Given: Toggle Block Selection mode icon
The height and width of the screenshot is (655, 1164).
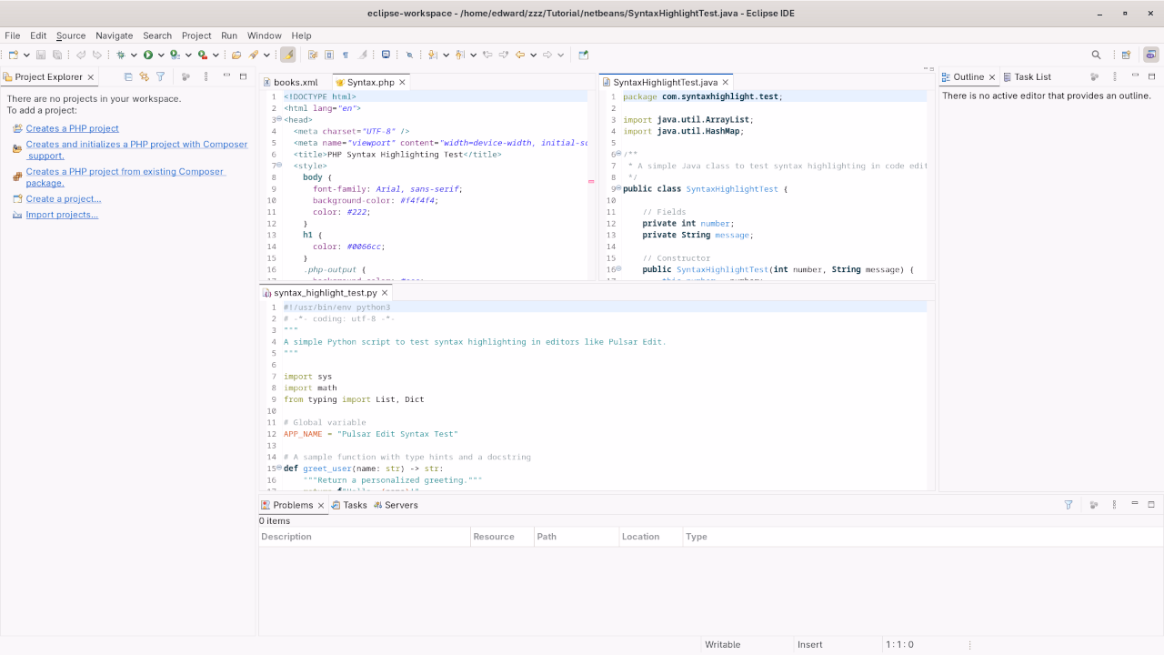Looking at the screenshot, I should [329, 55].
